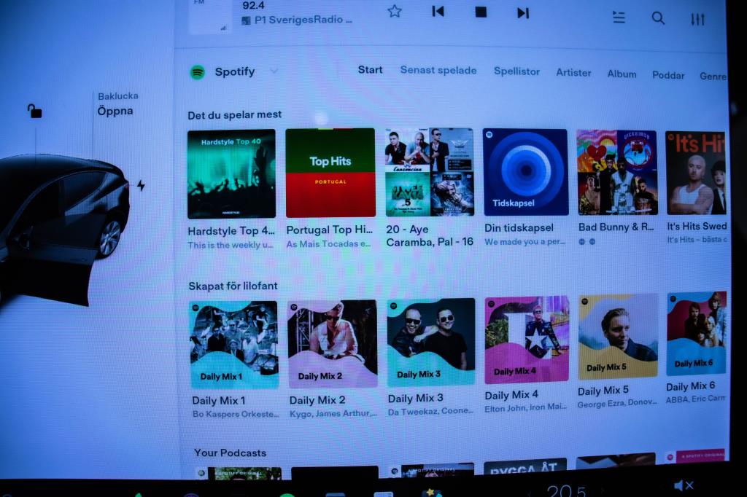Tap Öppna to open the Baklucka
Image resolution: width=747 pixels, height=497 pixels.
point(115,111)
